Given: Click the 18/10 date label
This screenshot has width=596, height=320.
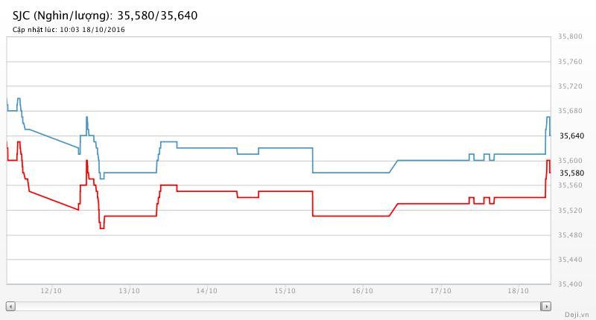Looking at the screenshot, I should tap(518, 291).
